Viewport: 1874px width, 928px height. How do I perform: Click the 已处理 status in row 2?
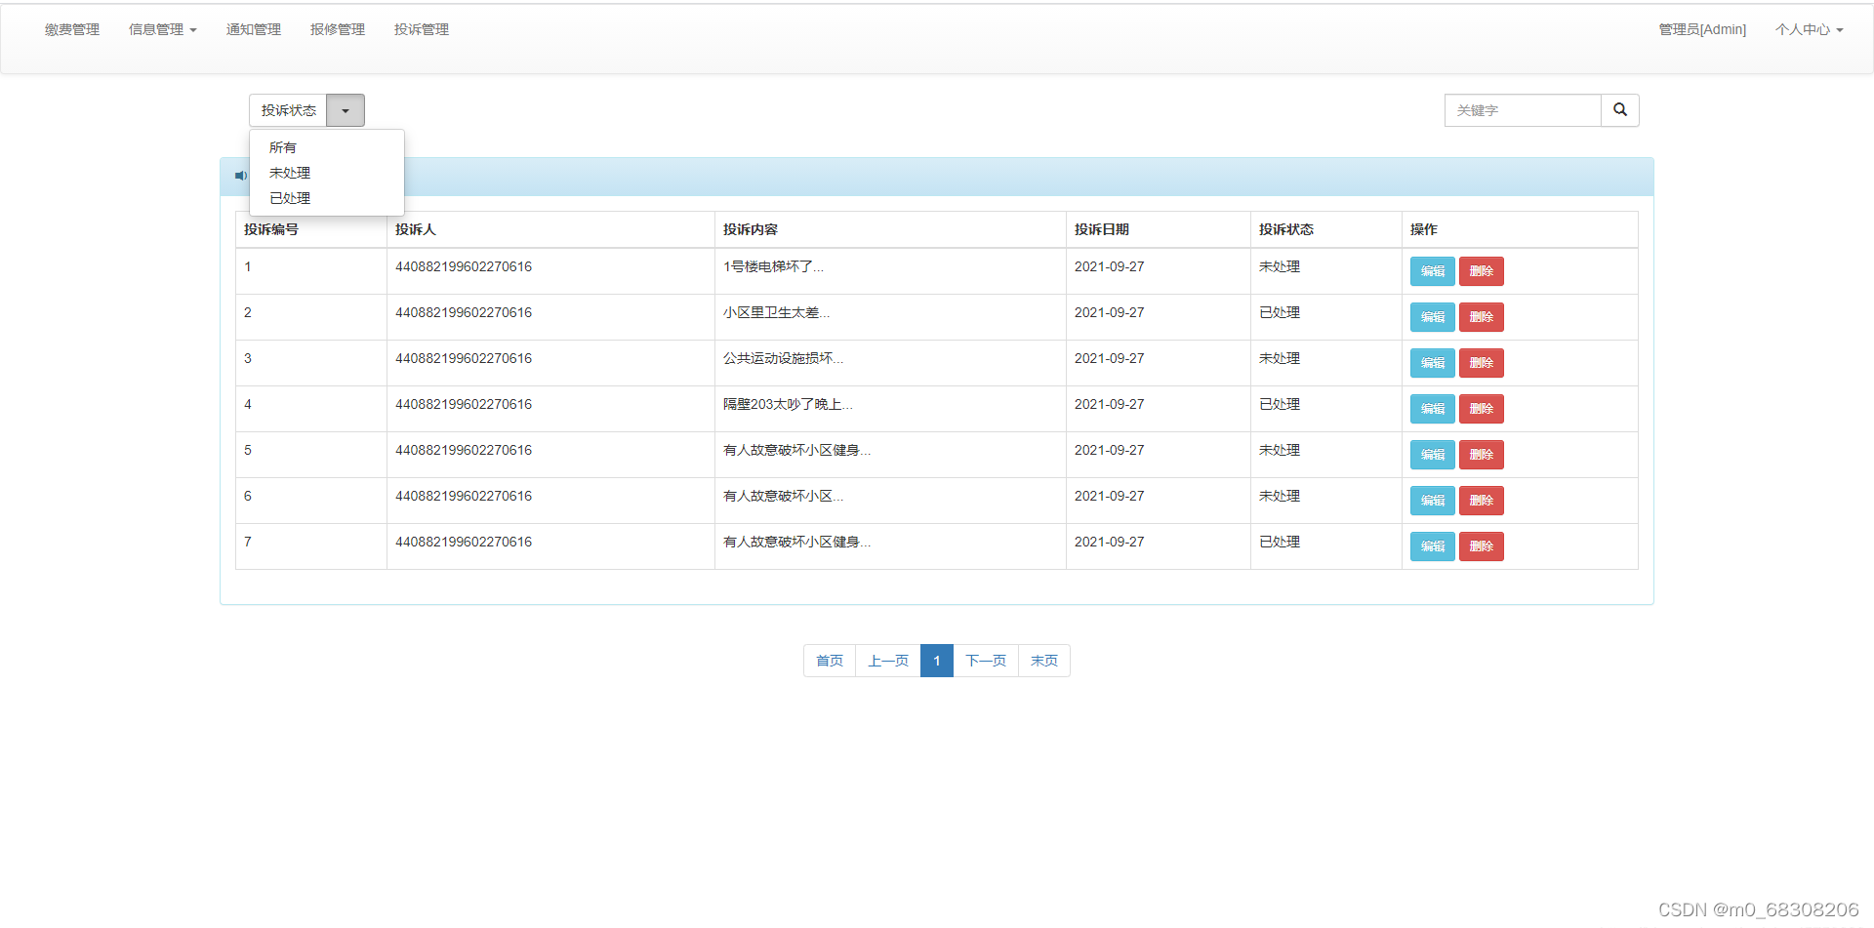click(x=1280, y=312)
